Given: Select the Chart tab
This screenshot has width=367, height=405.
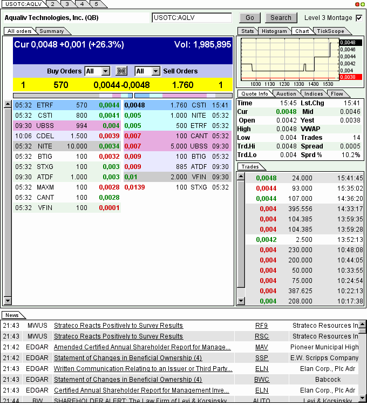Looking at the screenshot, I should coord(302,31).
